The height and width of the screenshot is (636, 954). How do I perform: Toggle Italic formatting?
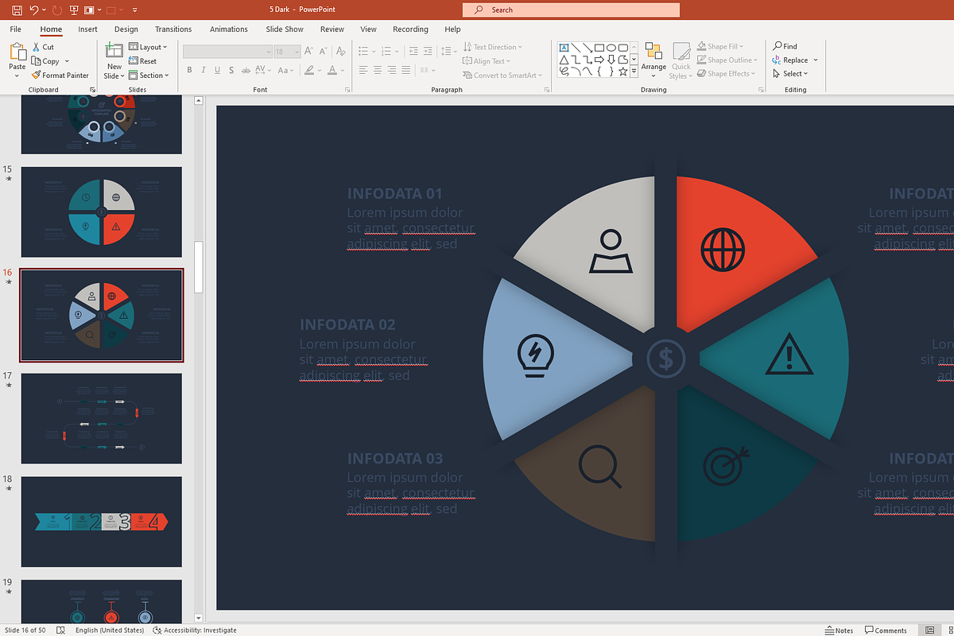click(x=204, y=70)
